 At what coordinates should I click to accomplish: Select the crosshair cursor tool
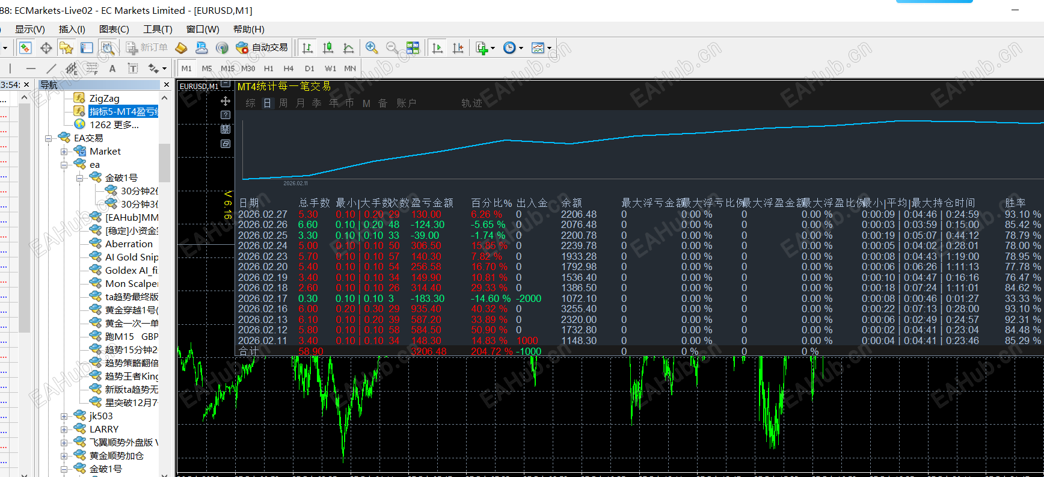(x=46, y=48)
